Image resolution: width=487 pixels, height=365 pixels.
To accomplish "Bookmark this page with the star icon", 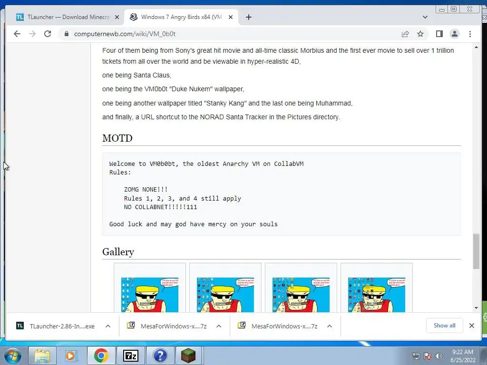I will tap(420, 34).
